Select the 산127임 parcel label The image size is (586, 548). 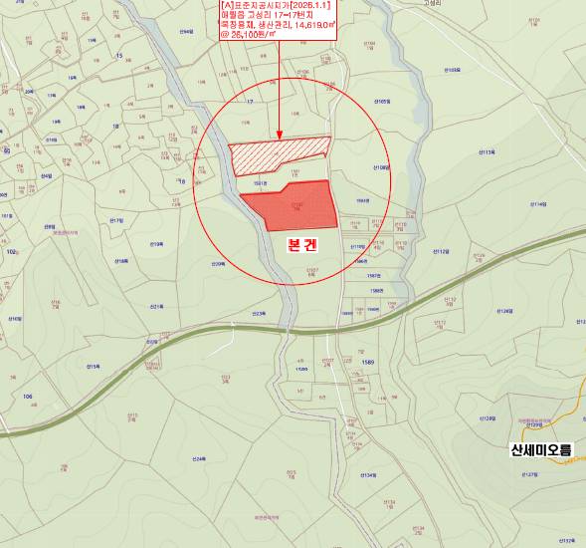point(529,474)
